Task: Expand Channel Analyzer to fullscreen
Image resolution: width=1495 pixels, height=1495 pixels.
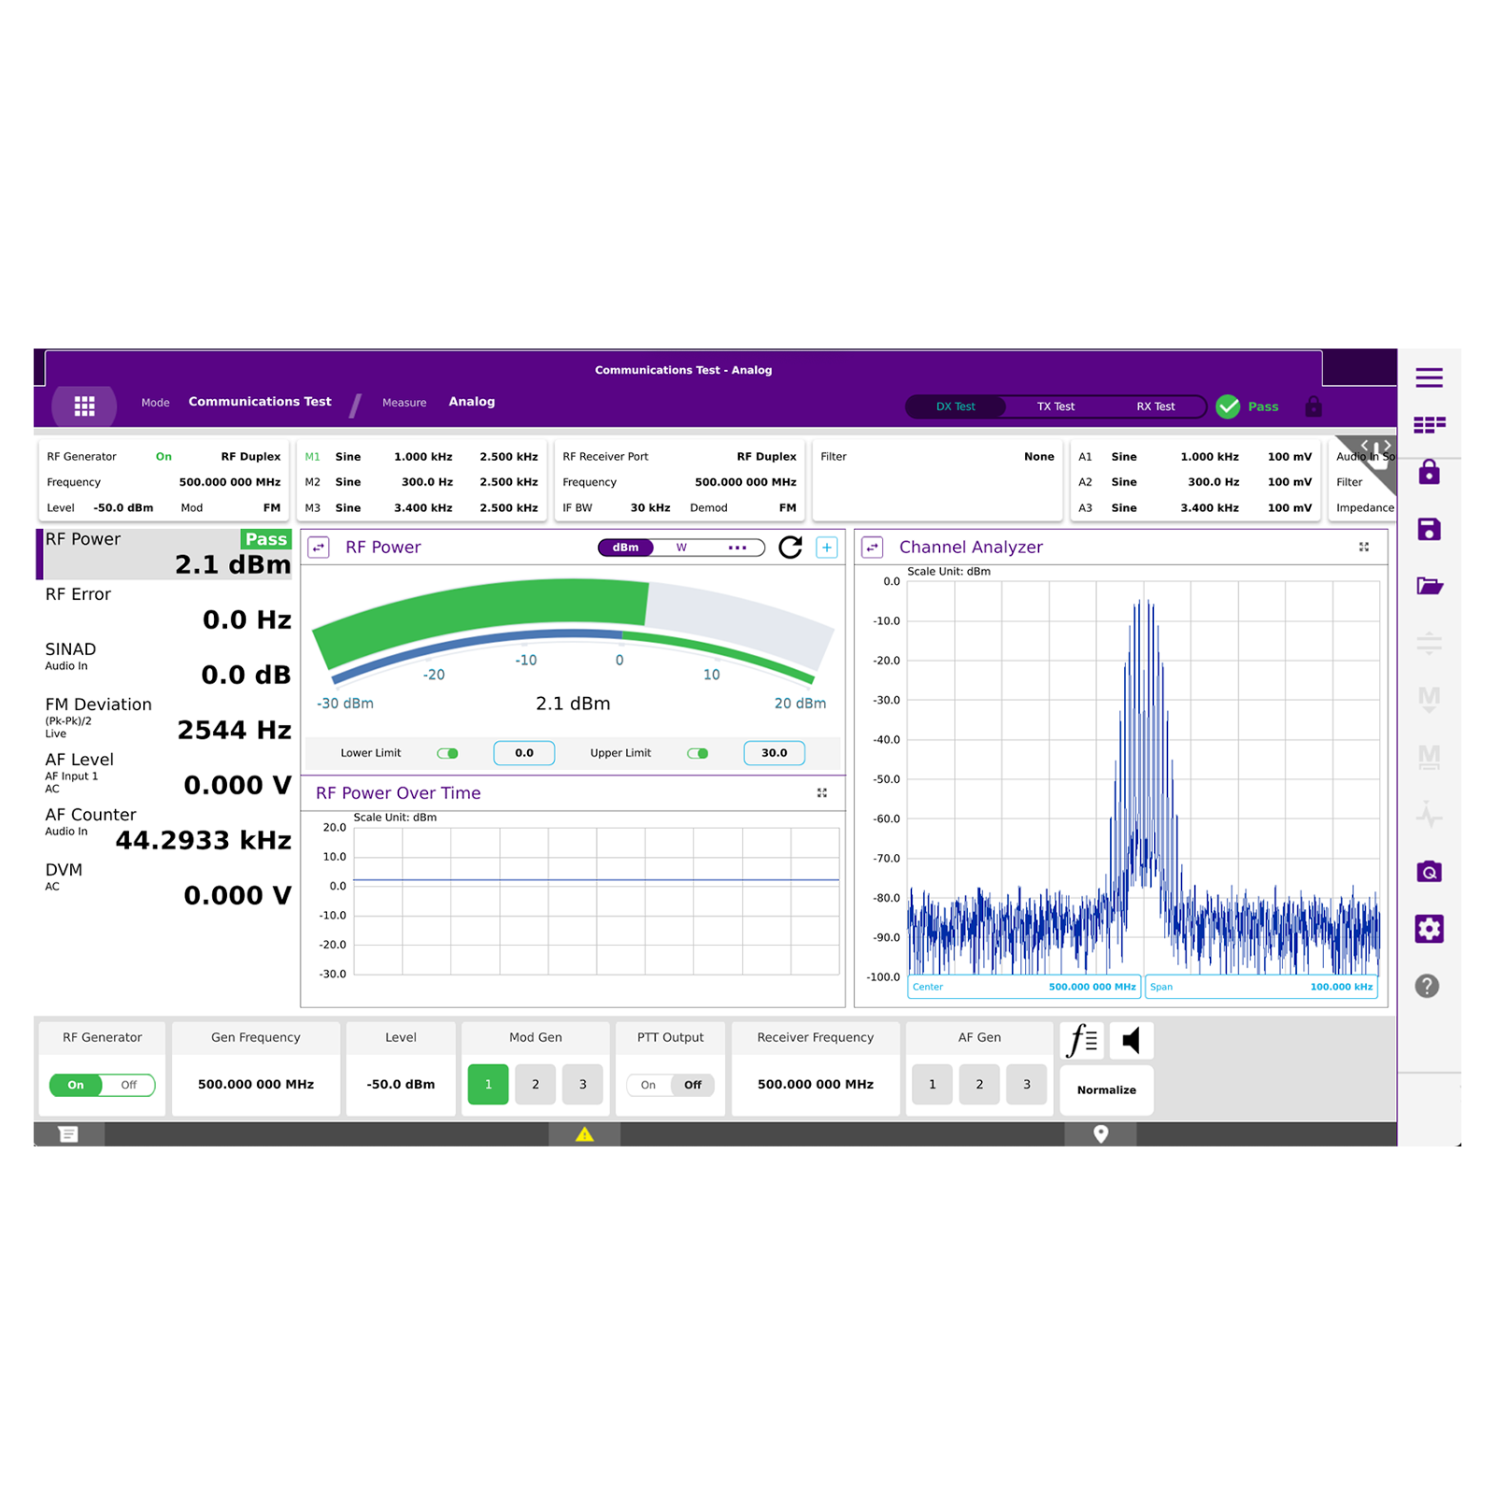Action: click(1363, 547)
